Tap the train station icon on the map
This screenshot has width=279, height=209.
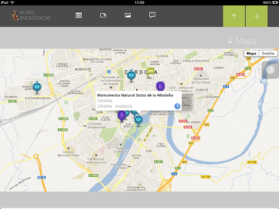click(x=109, y=72)
